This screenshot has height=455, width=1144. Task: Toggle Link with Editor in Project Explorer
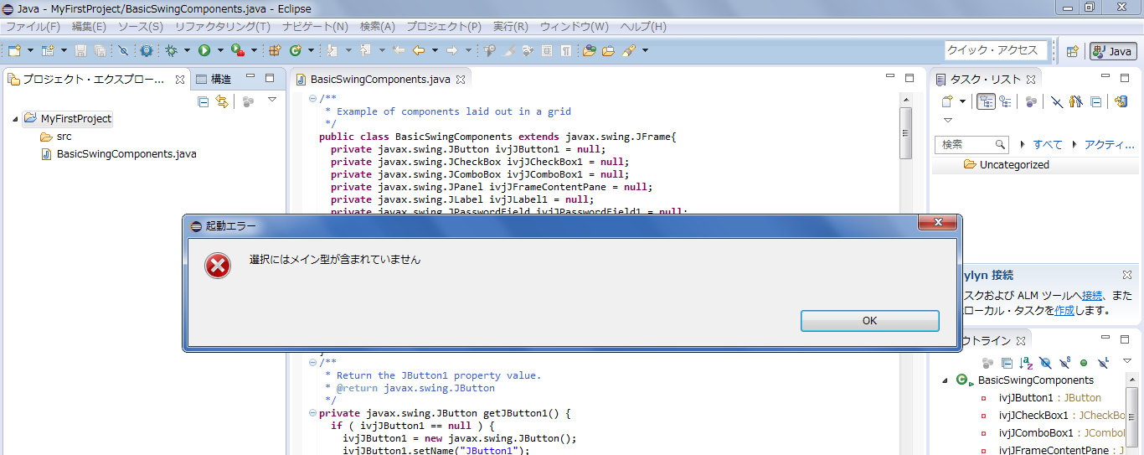[x=222, y=101]
